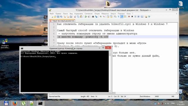Open Firefox from the taskbar

pyautogui.click(x=15, y=103)
